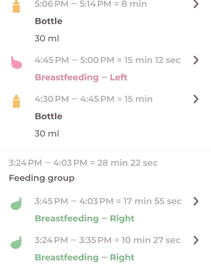Open chevron for 3:24 PM Breastfeeding Right
Image resolution: width=211 pixels, height=264 pixels.
coord(196,240)
